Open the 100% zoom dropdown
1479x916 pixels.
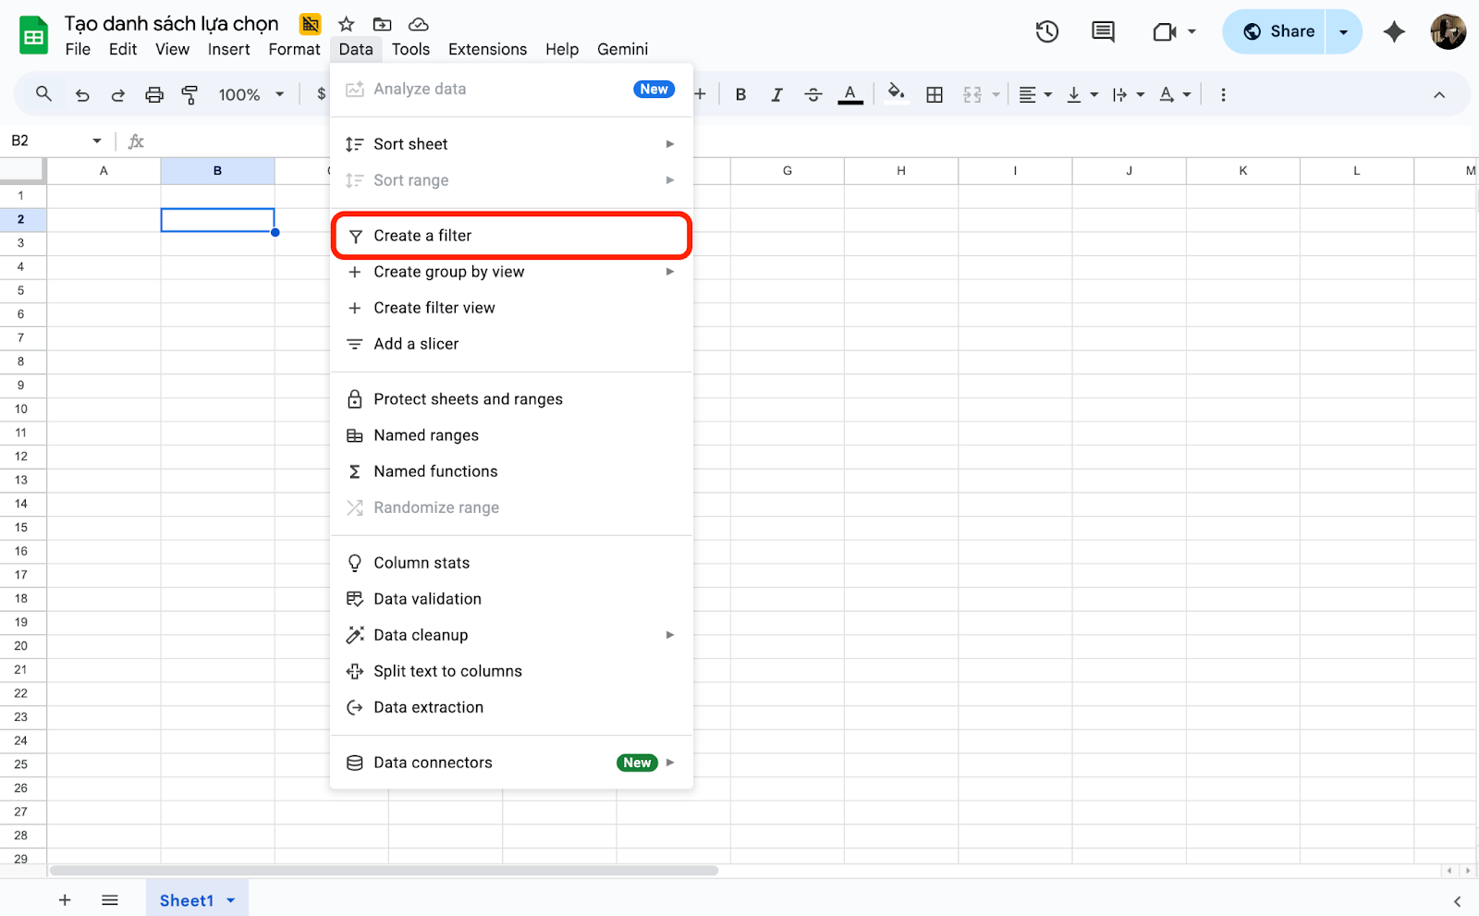(x=251, y=94)
